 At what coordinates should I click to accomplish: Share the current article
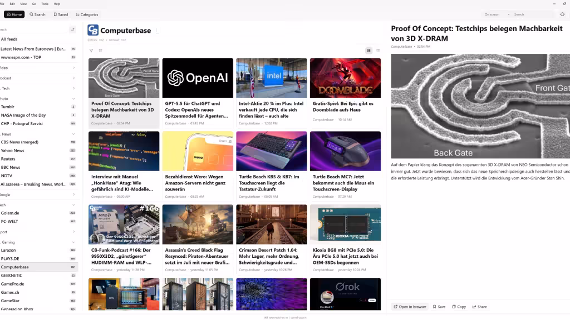tap(479, 307)
